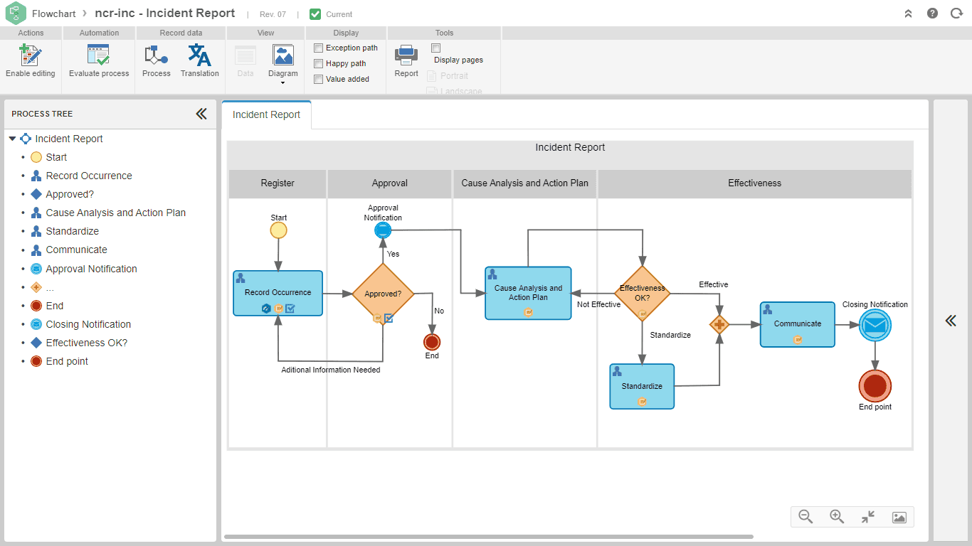Click the 'Aditional Information Needed' label
The height and width of the screenshot is (546, 972).
pos(331,370)
